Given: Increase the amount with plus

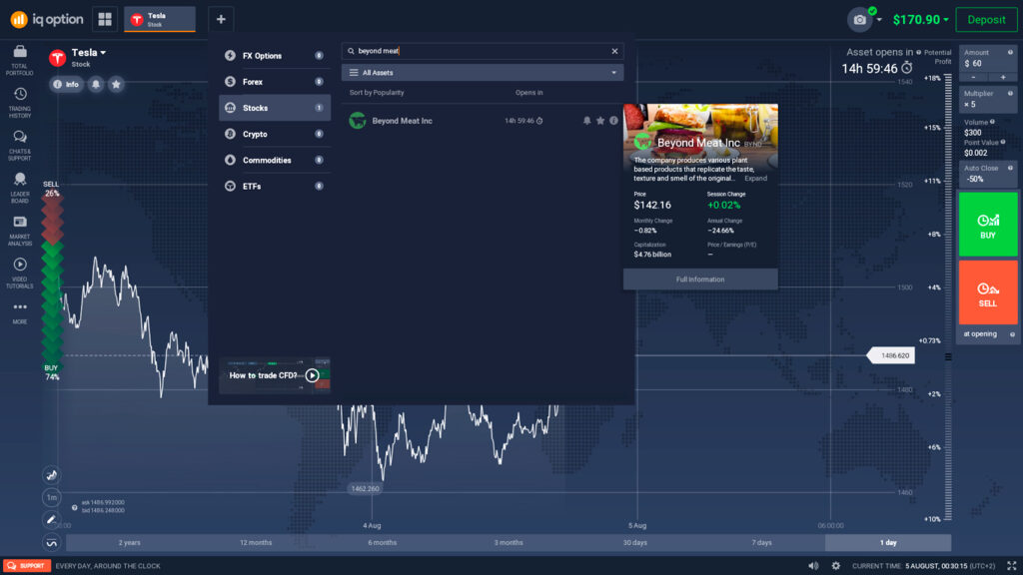Looking at the screenshot, I should tap(1003, 78).
